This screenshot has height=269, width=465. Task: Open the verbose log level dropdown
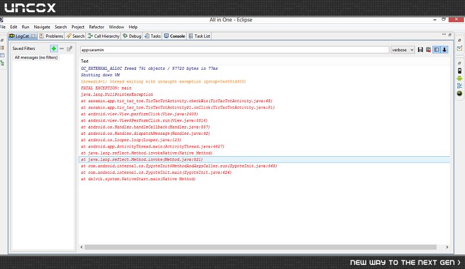[x=402, y=50]
